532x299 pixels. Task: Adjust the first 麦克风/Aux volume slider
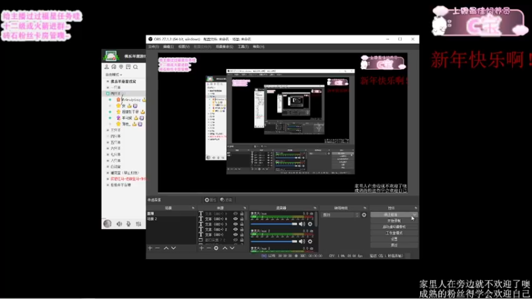point(274,224)
